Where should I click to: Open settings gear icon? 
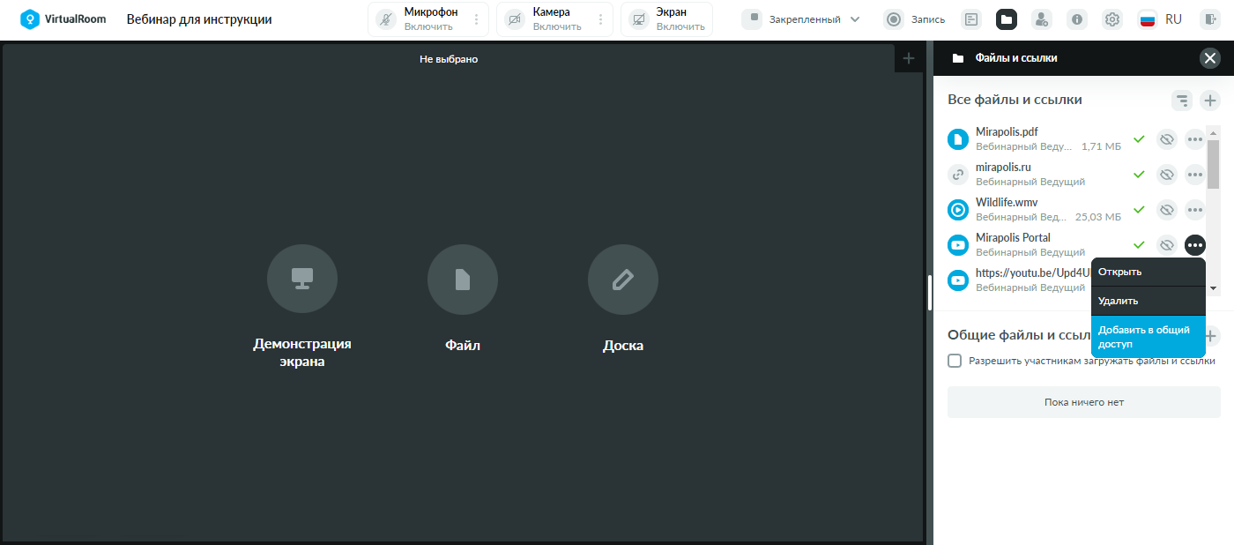(1112, 19)
